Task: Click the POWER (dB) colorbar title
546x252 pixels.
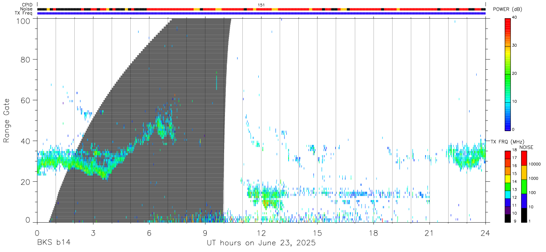Action: 507,9
